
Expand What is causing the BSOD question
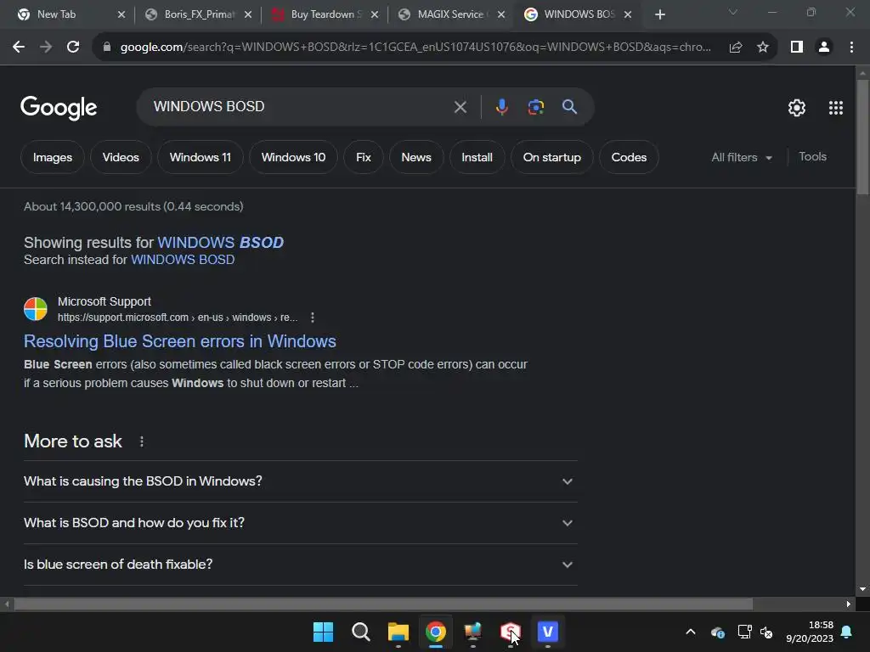pyautogui.click(x=301, y=481)
